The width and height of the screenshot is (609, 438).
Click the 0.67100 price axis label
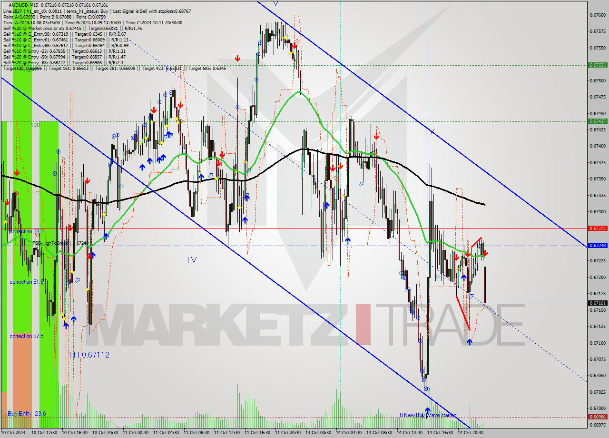coord(597,343)
